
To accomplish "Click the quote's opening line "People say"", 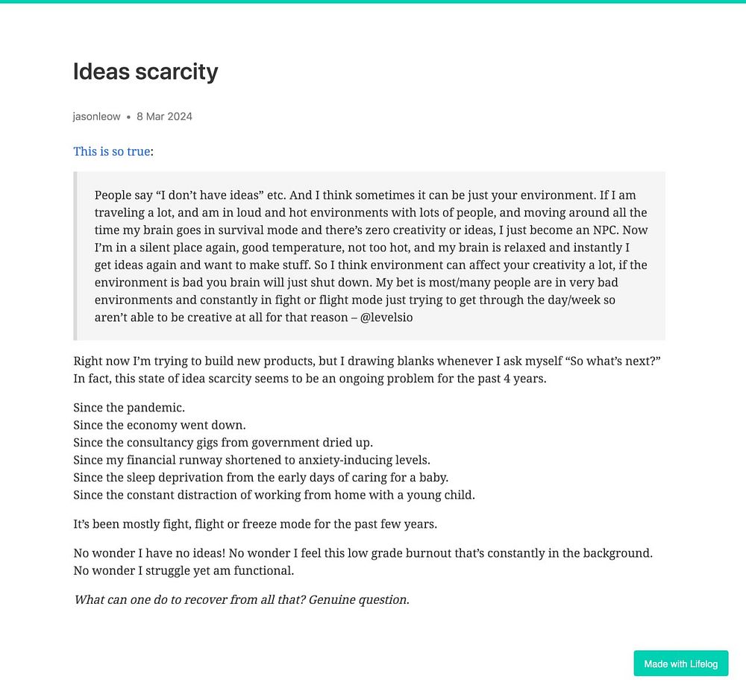I will (x=119, y=195).
